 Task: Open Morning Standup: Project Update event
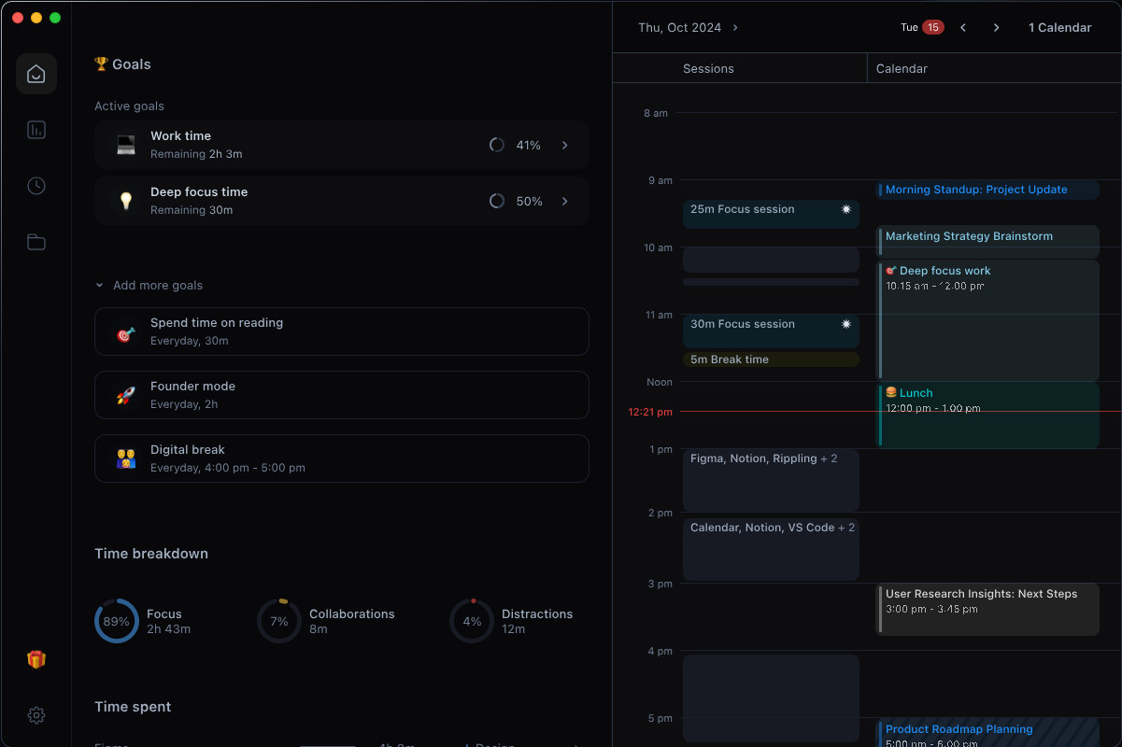pyautogui.click(x=987, y=190)
